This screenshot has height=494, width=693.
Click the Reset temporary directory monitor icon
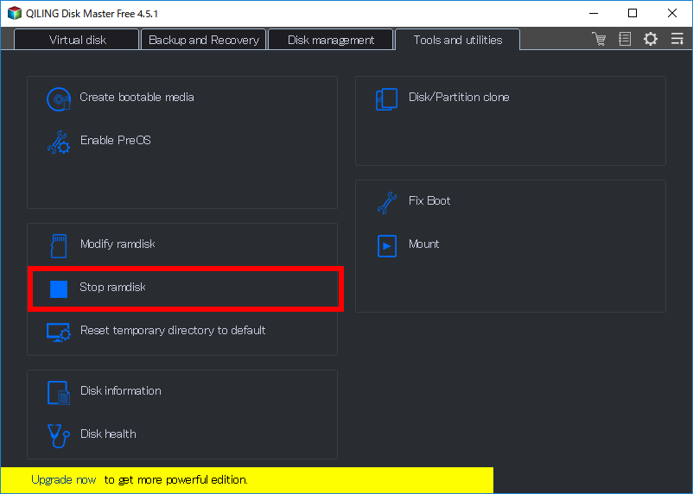click(x=59, y=332)
